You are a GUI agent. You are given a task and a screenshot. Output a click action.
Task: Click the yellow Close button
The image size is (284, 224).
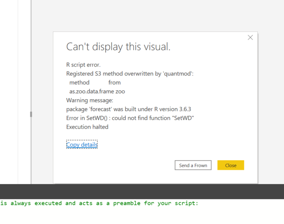[231, 165]
